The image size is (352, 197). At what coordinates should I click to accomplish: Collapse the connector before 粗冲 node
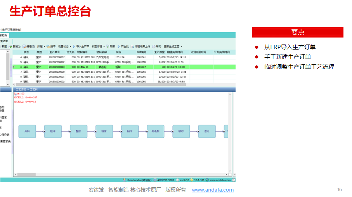[x=44, y=132]
